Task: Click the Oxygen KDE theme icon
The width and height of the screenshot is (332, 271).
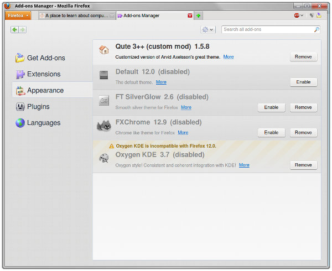Action: [104, 158]
